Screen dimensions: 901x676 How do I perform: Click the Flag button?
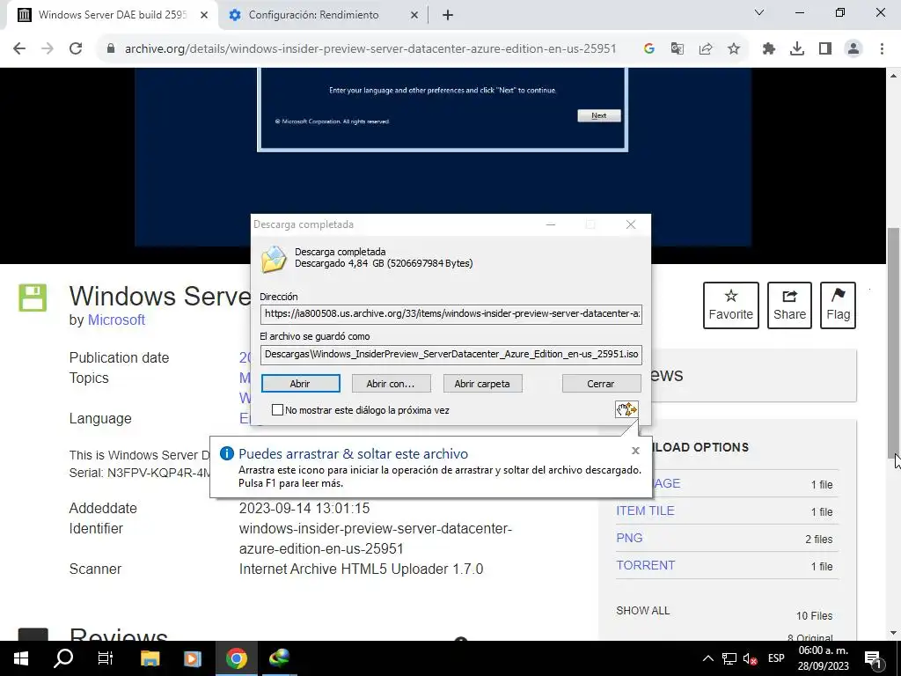point(839,305)
